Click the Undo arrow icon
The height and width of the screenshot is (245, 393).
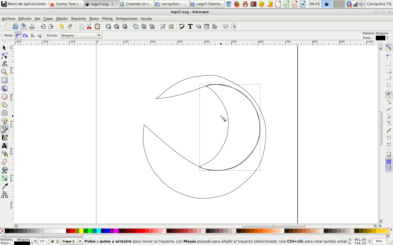pyautogui.click(x=61, y=26)
